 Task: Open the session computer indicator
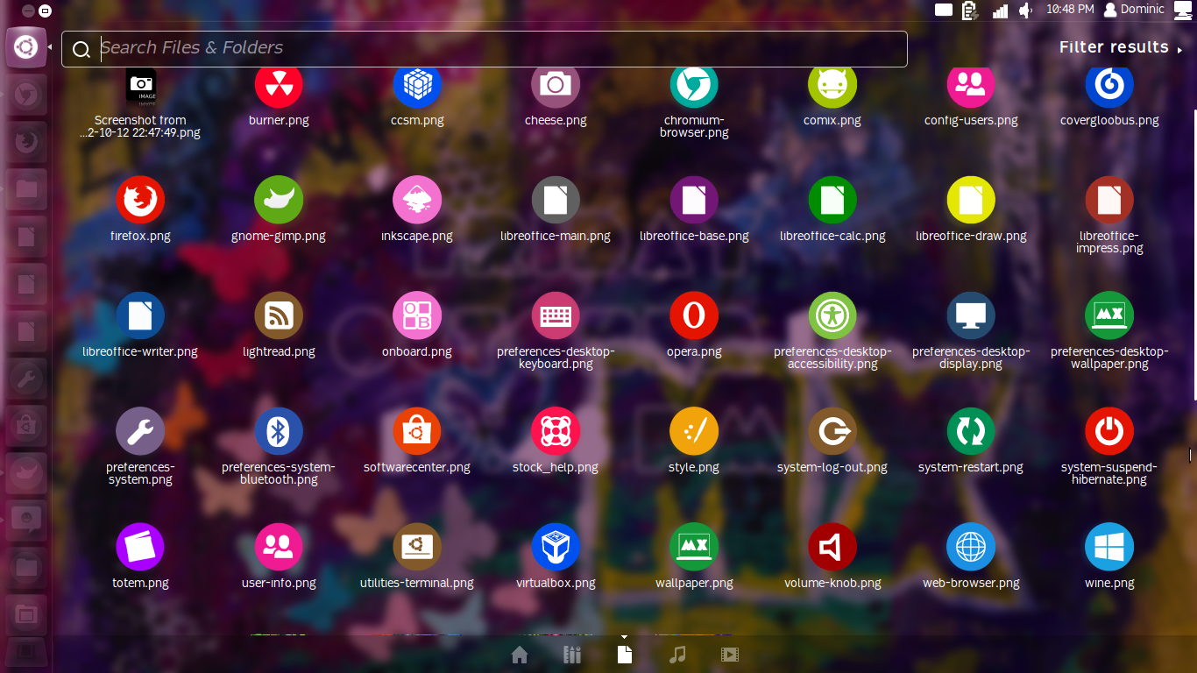(x=1183, y=11)
